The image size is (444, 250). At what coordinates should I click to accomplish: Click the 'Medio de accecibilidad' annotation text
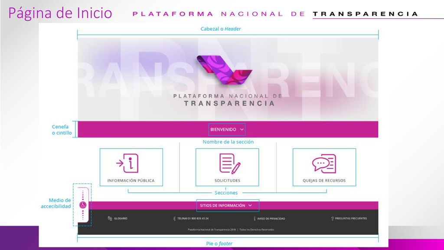[x=56, y=203]
